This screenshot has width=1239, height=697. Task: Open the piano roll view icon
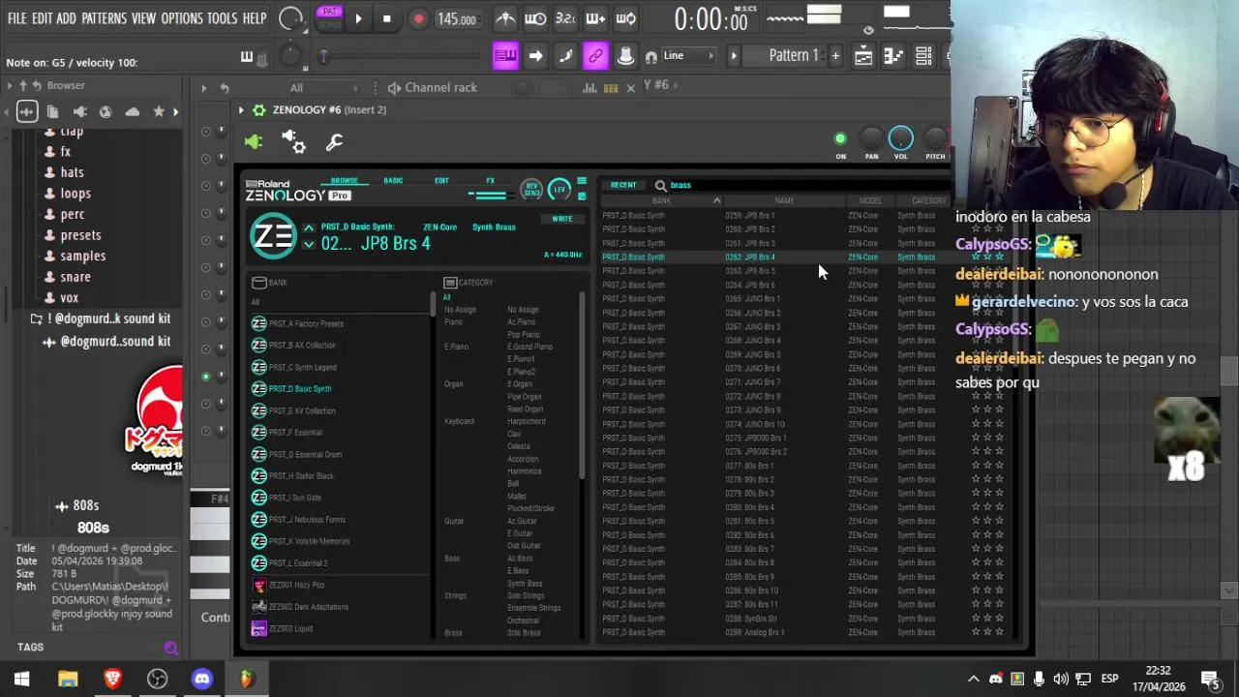click(893, 56)
